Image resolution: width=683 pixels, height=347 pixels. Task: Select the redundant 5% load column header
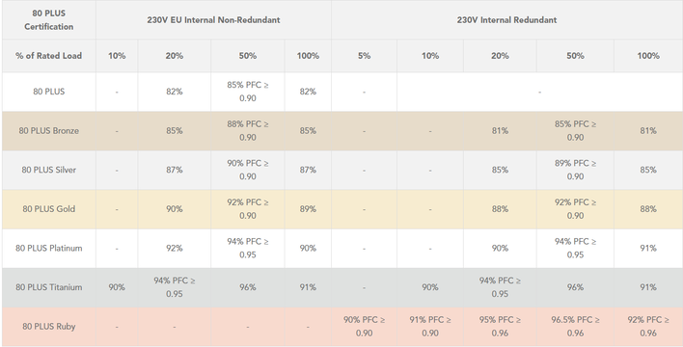[364, 56]
